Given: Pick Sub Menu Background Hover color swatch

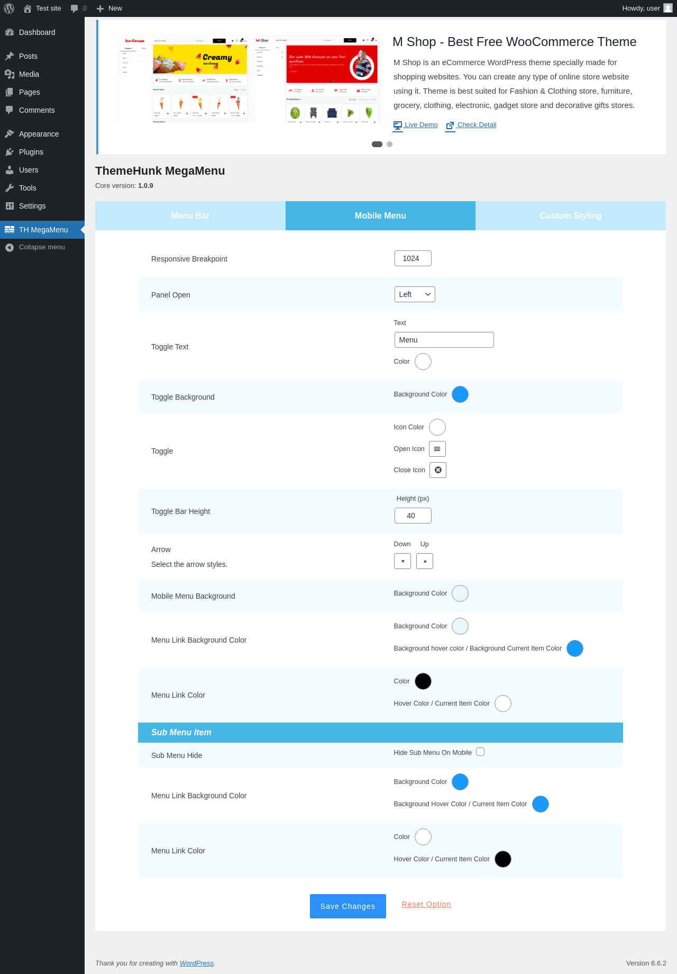Looking at the screenshot, I should (541, 804).
